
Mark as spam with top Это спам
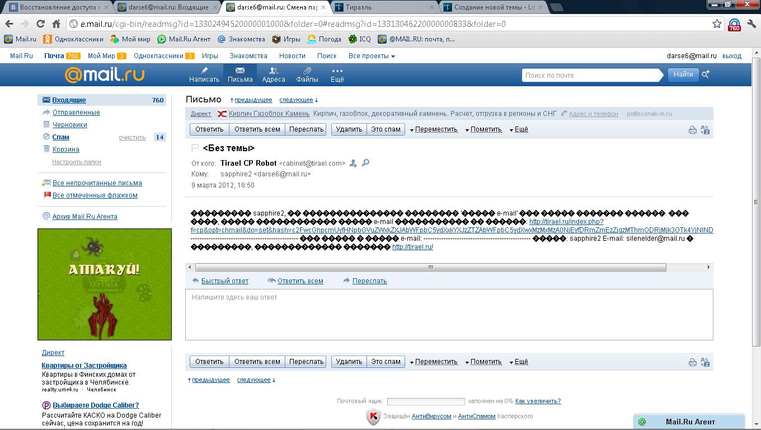point(386,129)
